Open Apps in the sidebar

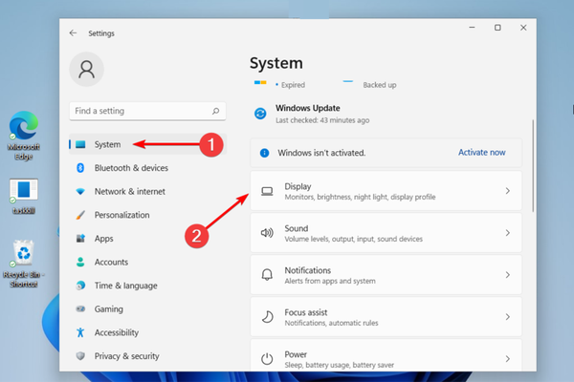103,239
